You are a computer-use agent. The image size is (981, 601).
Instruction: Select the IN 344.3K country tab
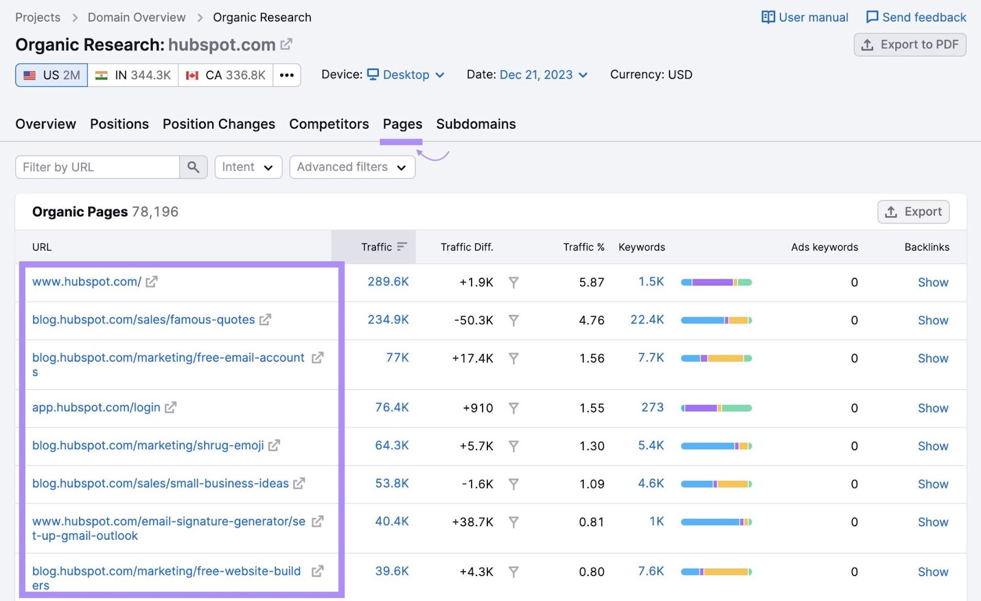tap(132, 75)
